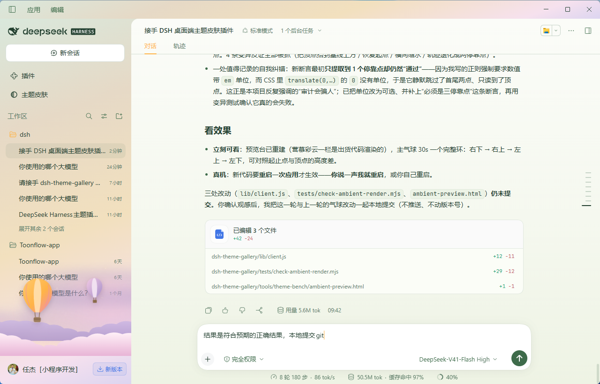Open the DeepSeek Harness主题插 conversation

65,214
